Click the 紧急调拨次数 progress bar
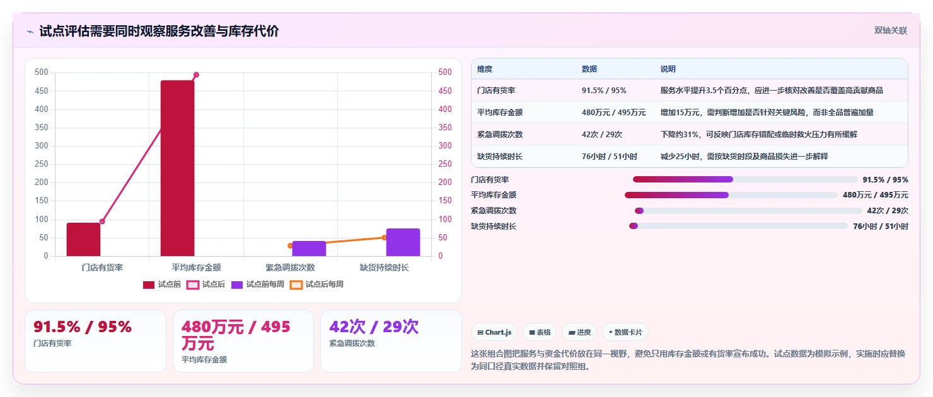This screenshot has height=397, width=933. point(748,211)
